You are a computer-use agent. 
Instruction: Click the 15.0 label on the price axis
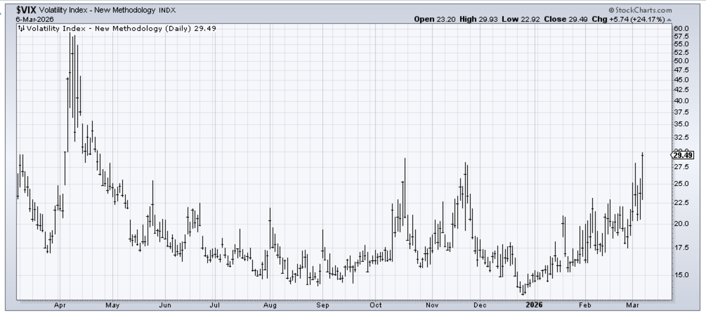pyautogui.click(x=681, y=274)
